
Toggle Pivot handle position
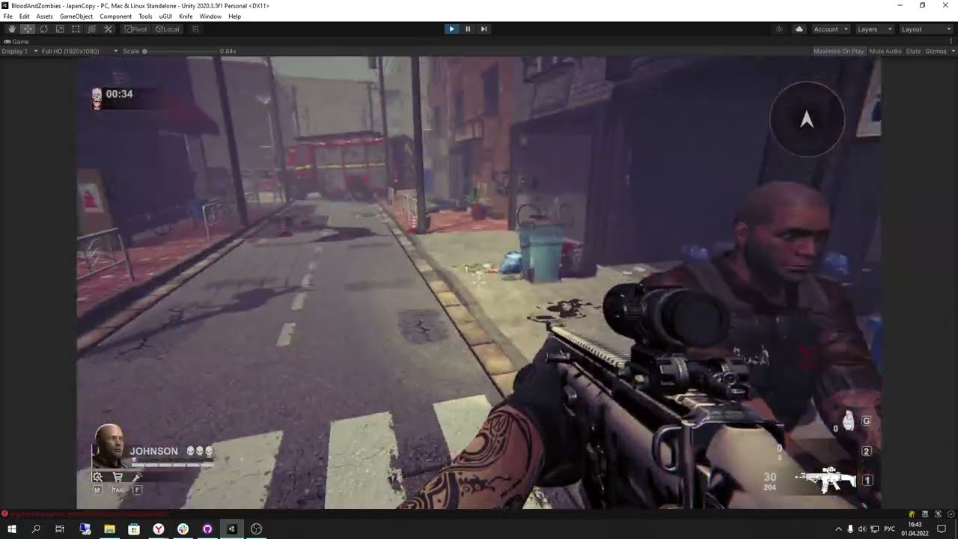point(136,29)
